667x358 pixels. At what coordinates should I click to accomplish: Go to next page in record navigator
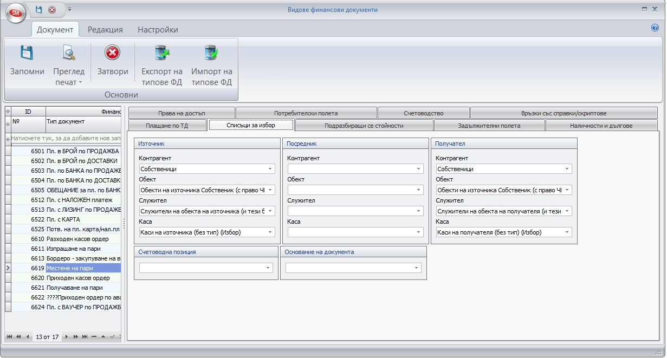[75, 337]
